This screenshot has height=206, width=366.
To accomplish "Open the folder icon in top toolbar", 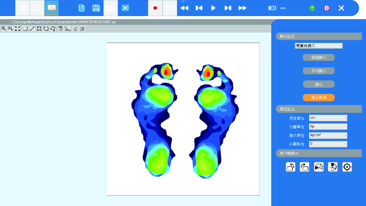I will point(110,8).
